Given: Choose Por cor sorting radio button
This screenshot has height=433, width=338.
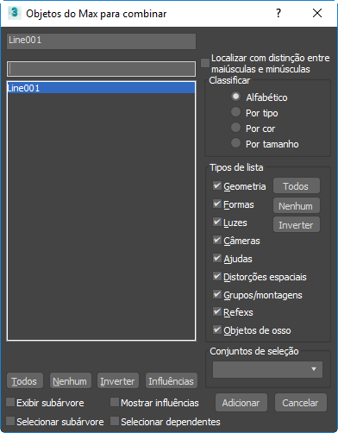Looking at the screenshot, I should click(x=235, y=128).
